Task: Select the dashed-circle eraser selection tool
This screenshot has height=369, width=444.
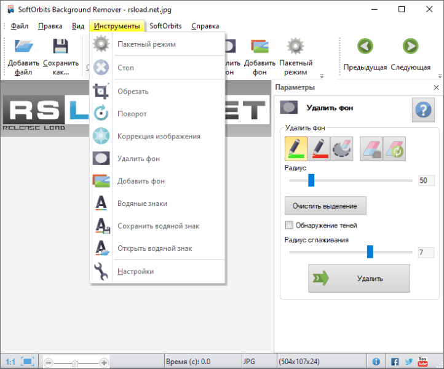Action: pyautogui.click(x=342, y=149)
